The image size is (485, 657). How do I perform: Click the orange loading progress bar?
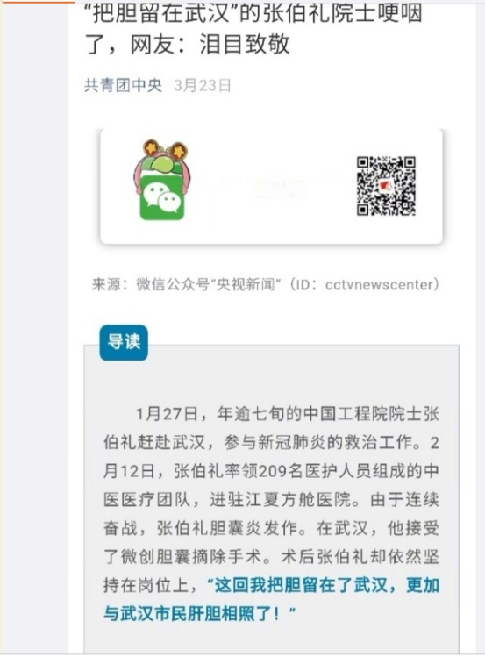click(38, 1)
